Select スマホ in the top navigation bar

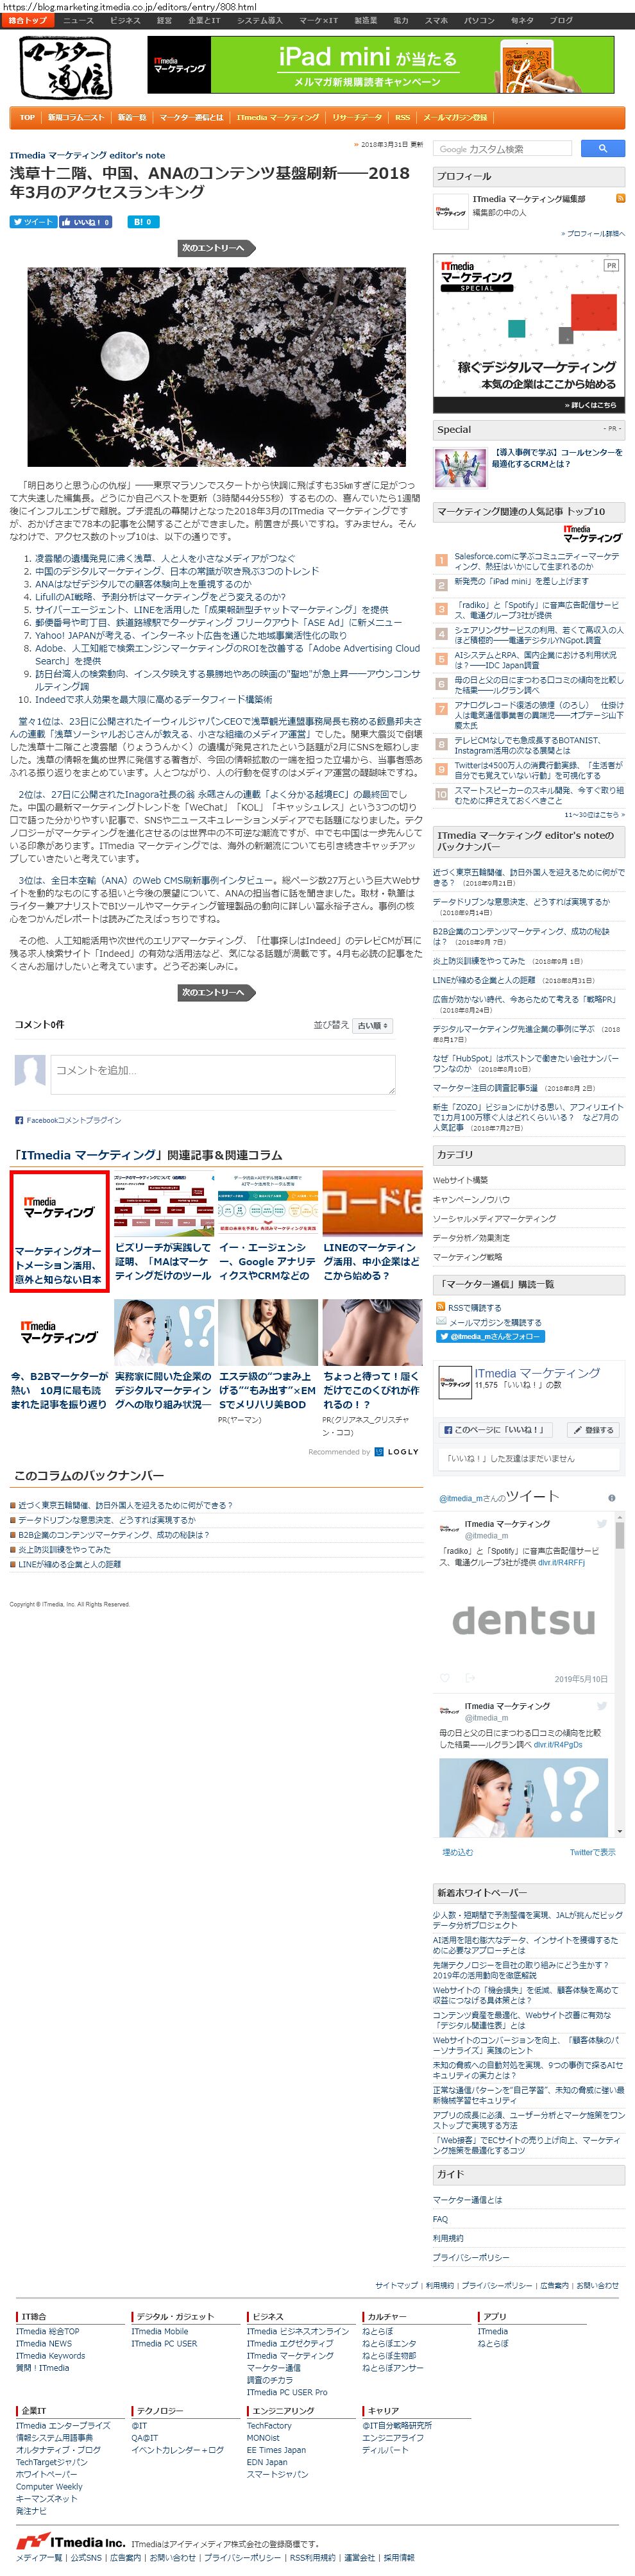pos(436,20)
